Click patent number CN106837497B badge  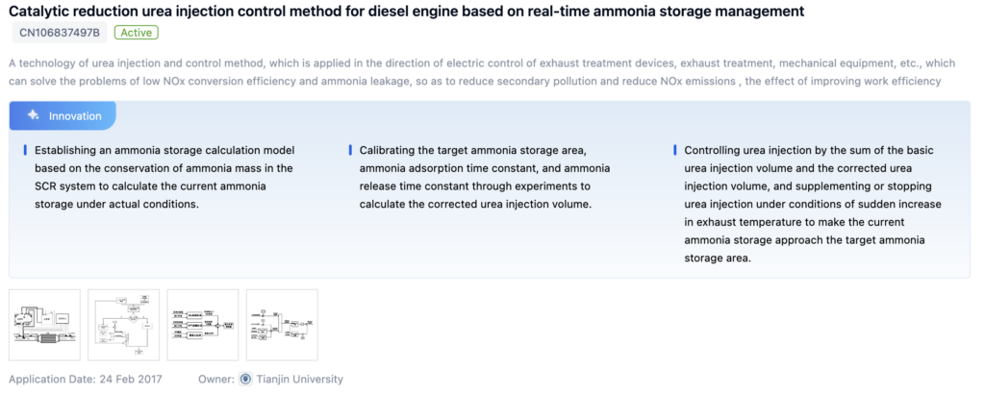(x=59, y=33)
